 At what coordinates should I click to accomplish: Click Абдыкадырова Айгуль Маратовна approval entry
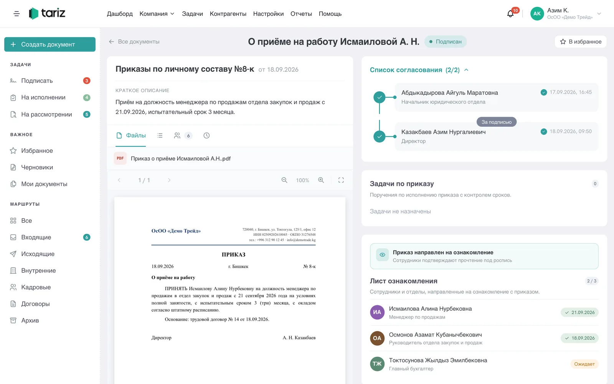coord(496,97)
